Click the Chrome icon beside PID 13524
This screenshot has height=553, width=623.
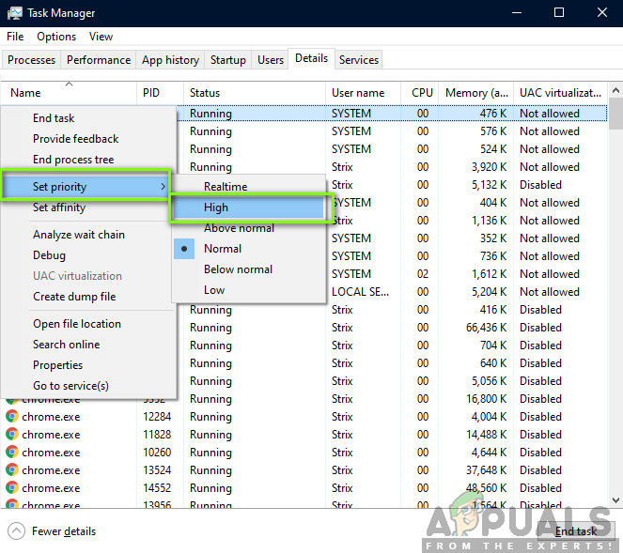[x=11, y=470]
